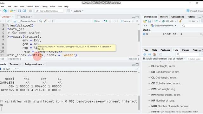Viewport: 203px width, 114px height.
Task: Save current document using main toolbar icon
Action: coord(19,11)
